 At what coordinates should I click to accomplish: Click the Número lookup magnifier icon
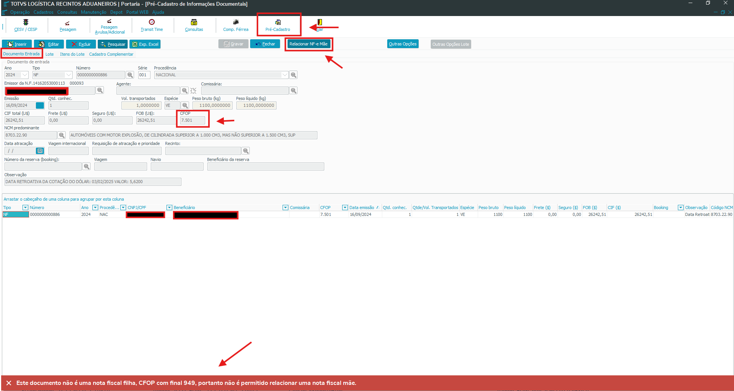130,75
